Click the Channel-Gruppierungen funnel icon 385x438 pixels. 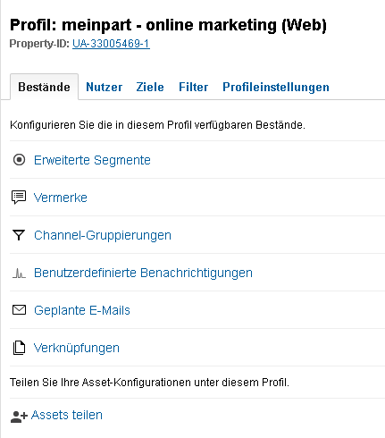pos(19,235)
